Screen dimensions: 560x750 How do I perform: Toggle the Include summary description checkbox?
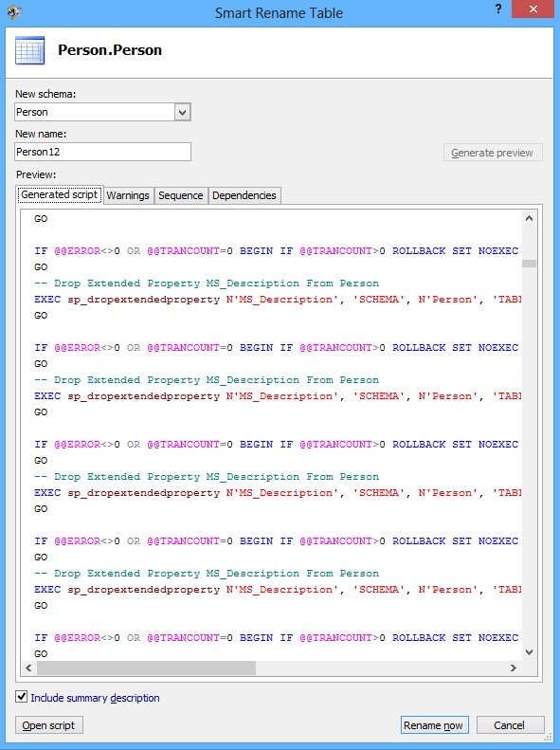[x=22, y=696]
